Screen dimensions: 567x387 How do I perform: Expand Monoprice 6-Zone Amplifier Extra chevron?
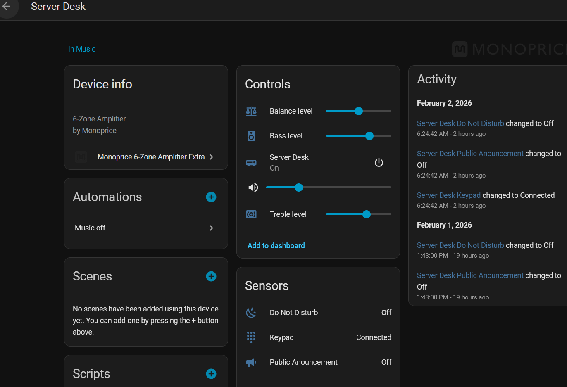[211, 157]
